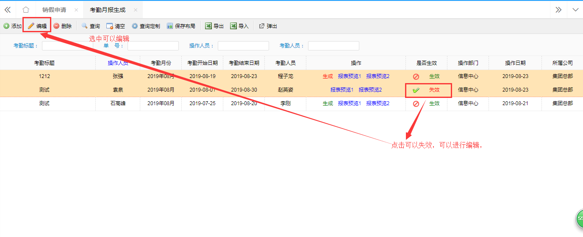Click the 清空 clear toolbar button
The width and height of the screenshot is (583, 237).
[116, 26]
